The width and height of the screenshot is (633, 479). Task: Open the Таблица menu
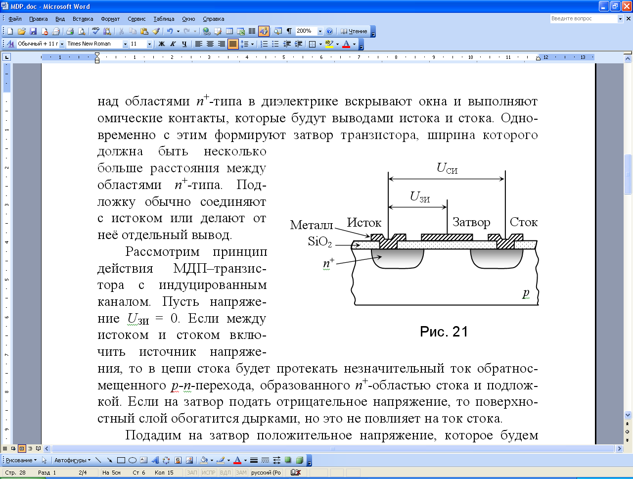(164, 19)
